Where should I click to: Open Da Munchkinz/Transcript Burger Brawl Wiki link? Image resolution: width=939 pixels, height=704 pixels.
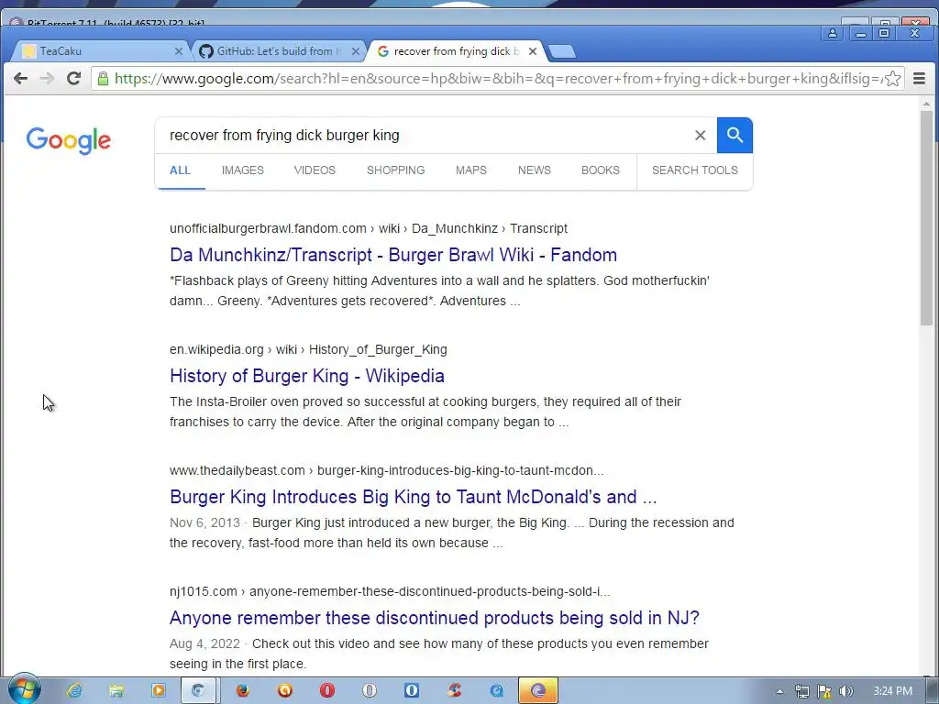tap(393, 255)
